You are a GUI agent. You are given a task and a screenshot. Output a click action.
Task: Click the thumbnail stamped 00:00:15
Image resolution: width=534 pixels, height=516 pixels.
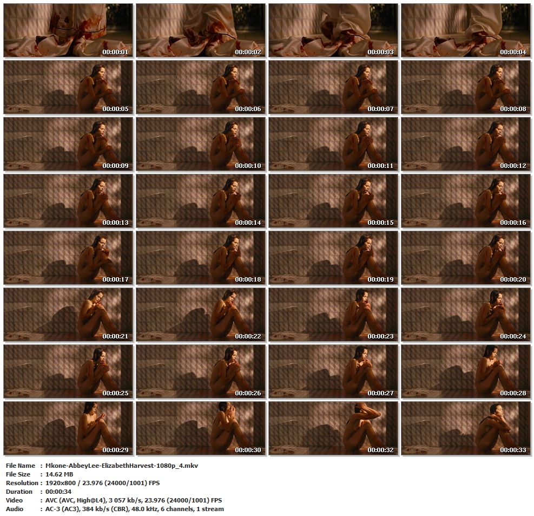coord(333,201)
